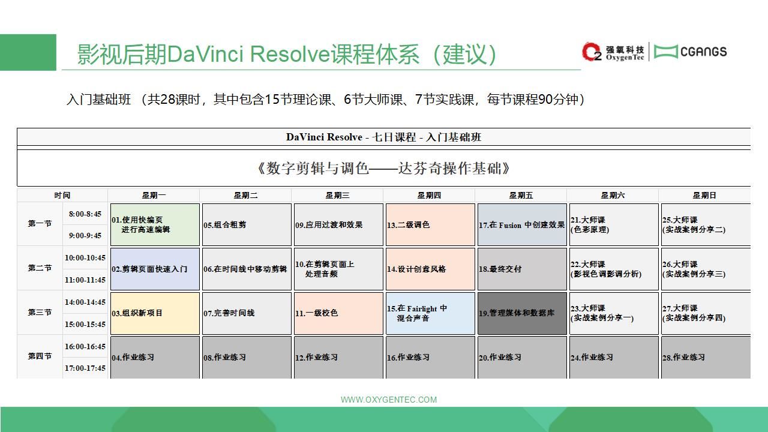Click the 《数字剪辑与调色——达芬奇操作基础》 heading
Viewport: 768px width, 432px height.
pos(383,169)
